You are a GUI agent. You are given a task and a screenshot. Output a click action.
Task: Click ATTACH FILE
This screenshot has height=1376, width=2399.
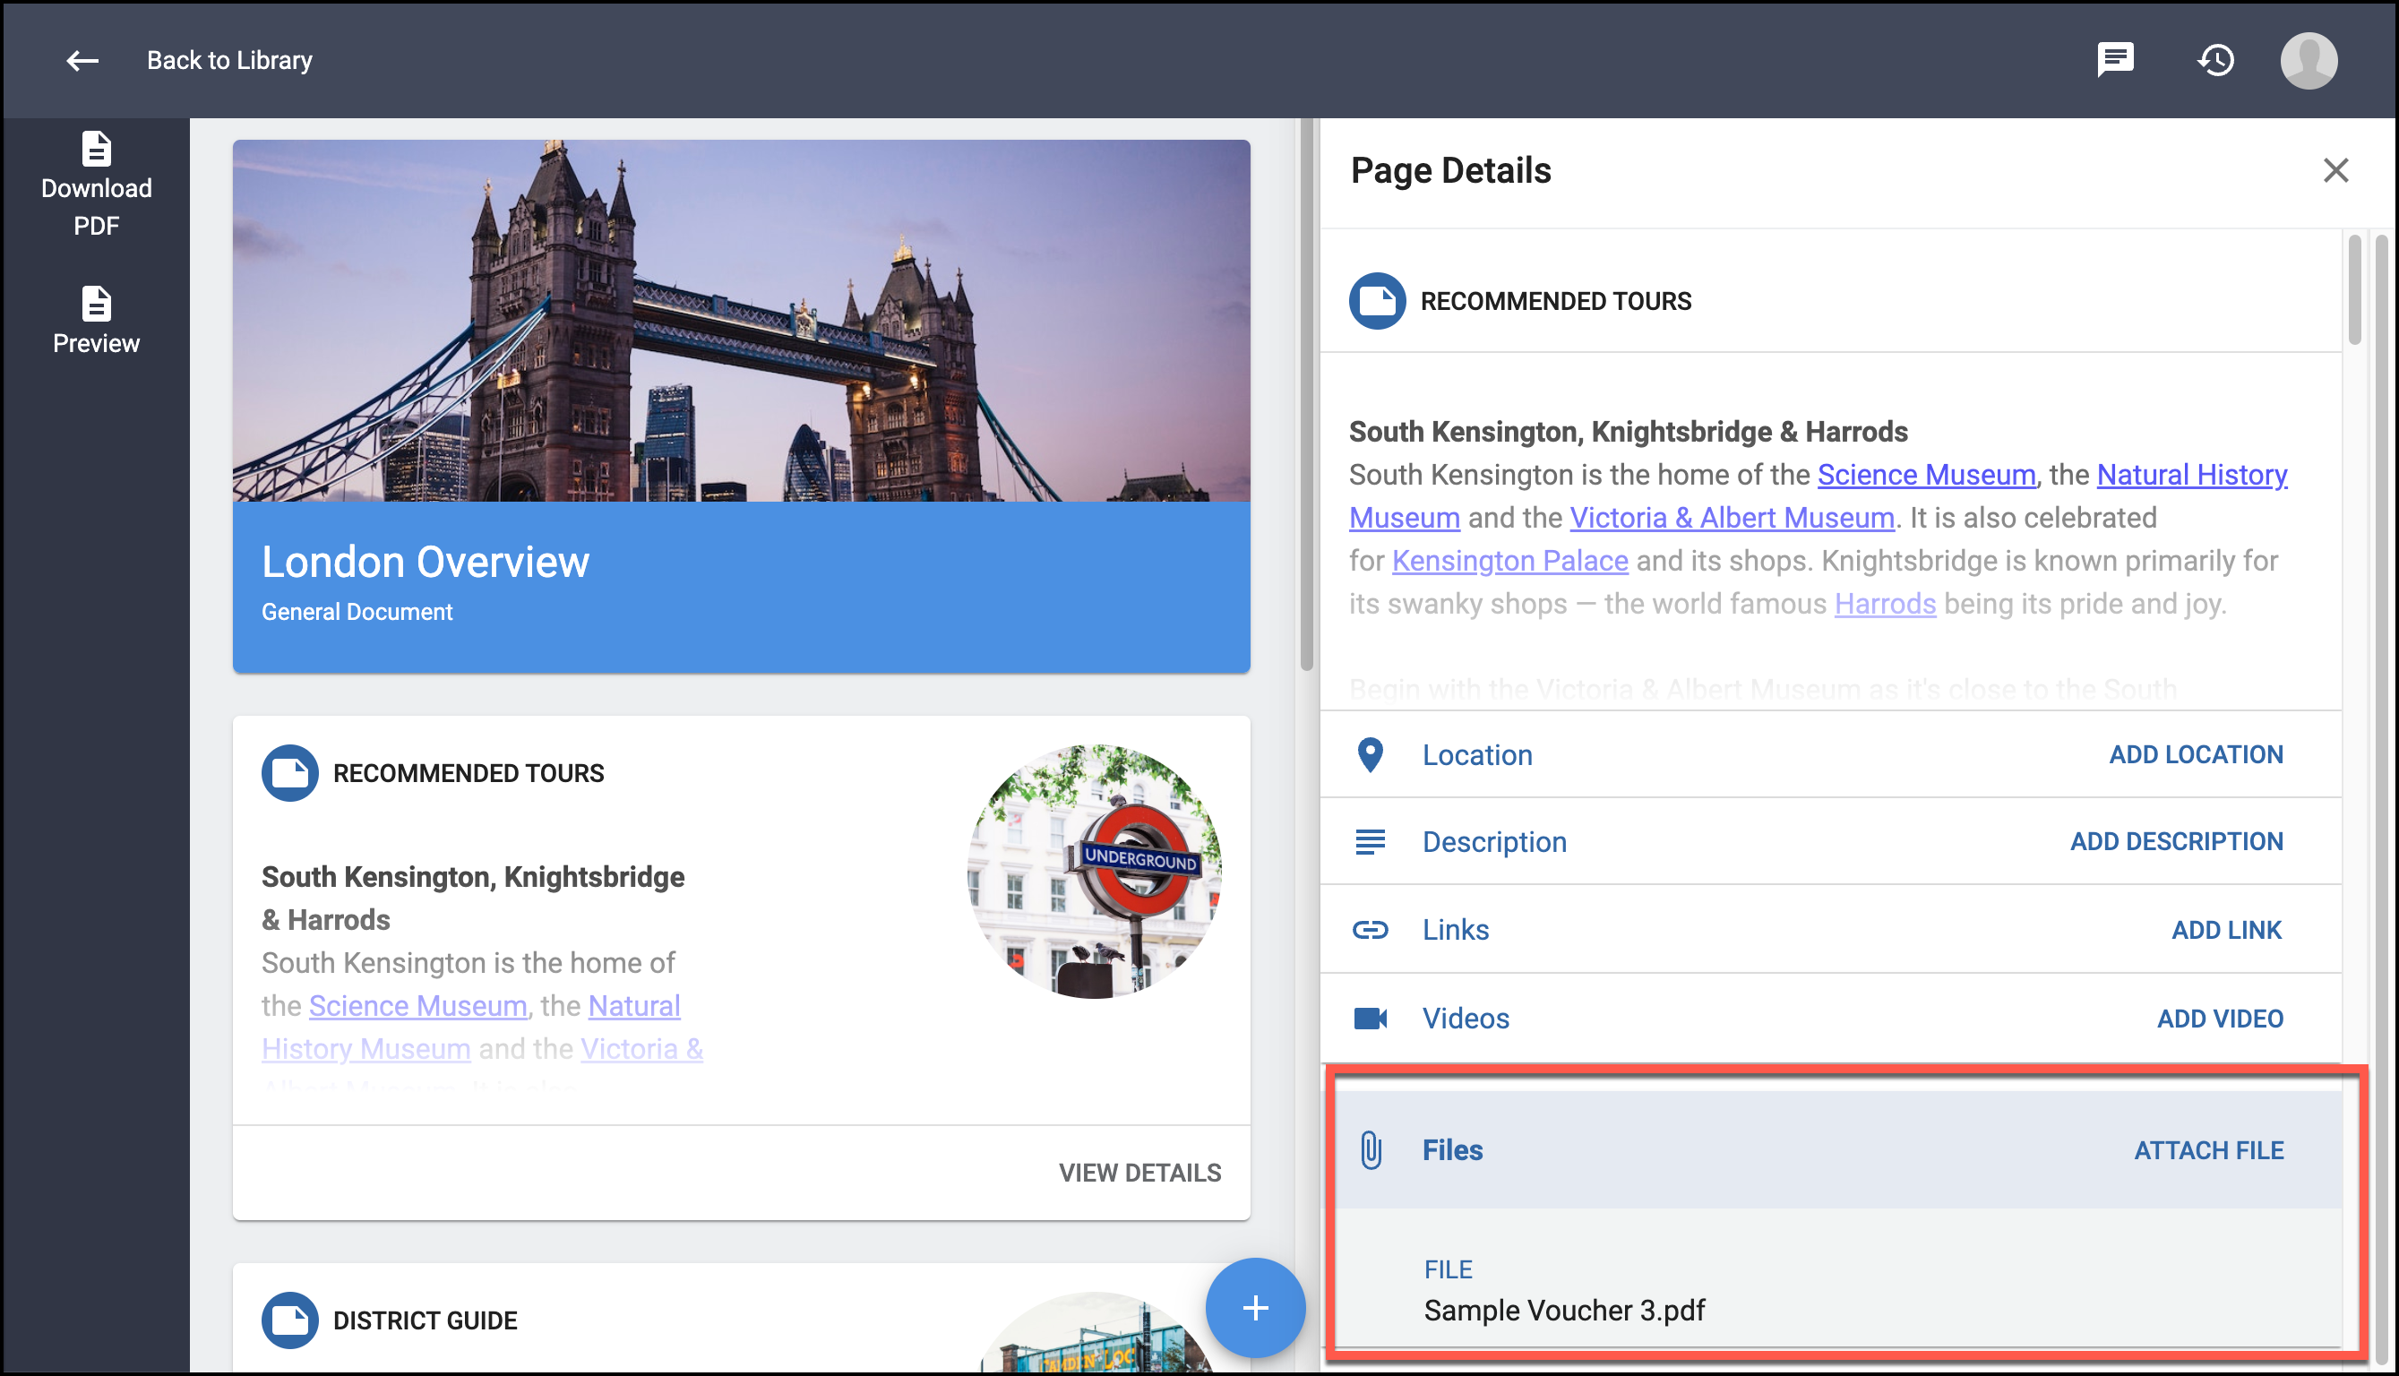tap(2208, 1150)
